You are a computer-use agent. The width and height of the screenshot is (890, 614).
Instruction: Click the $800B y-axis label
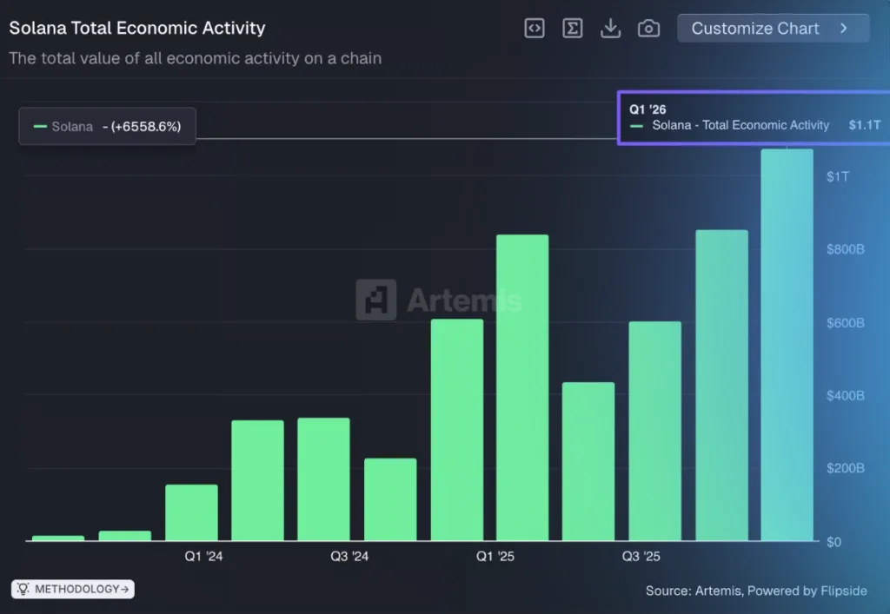pos(846,249)
